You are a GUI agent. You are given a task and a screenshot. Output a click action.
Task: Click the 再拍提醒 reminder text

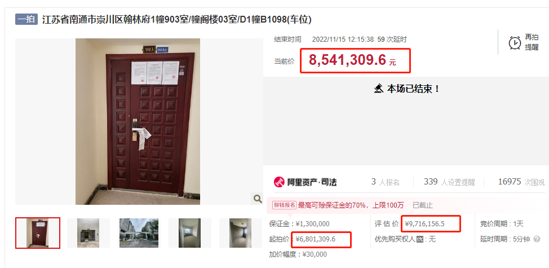[532, 42]
